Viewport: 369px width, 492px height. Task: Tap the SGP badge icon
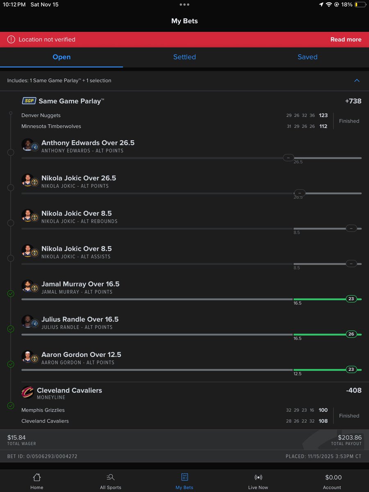(x=28, y=101)
